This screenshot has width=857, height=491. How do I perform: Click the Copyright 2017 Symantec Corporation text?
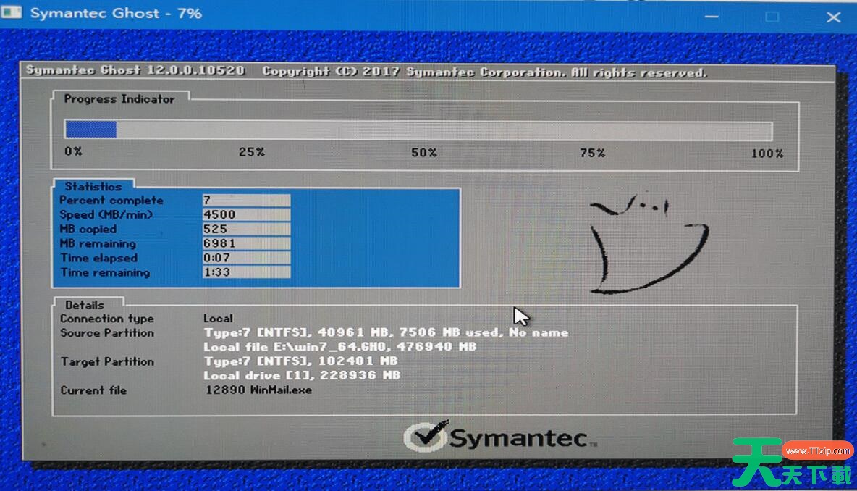click(484, 72)
